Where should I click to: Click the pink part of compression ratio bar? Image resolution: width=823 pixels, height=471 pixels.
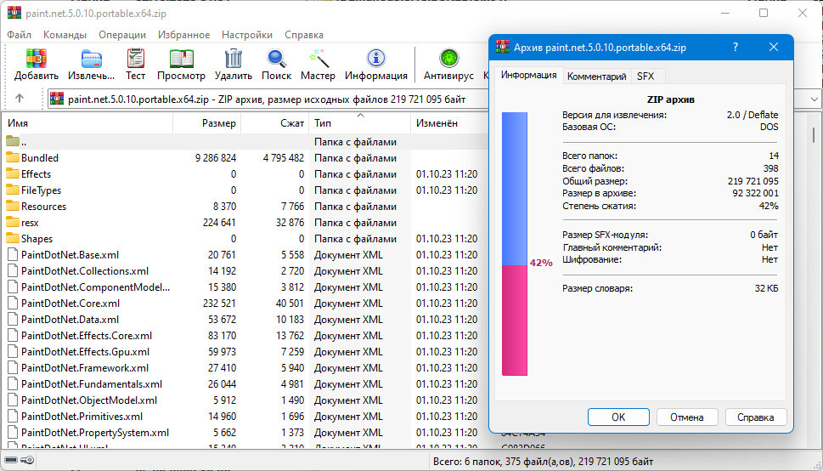515,321
